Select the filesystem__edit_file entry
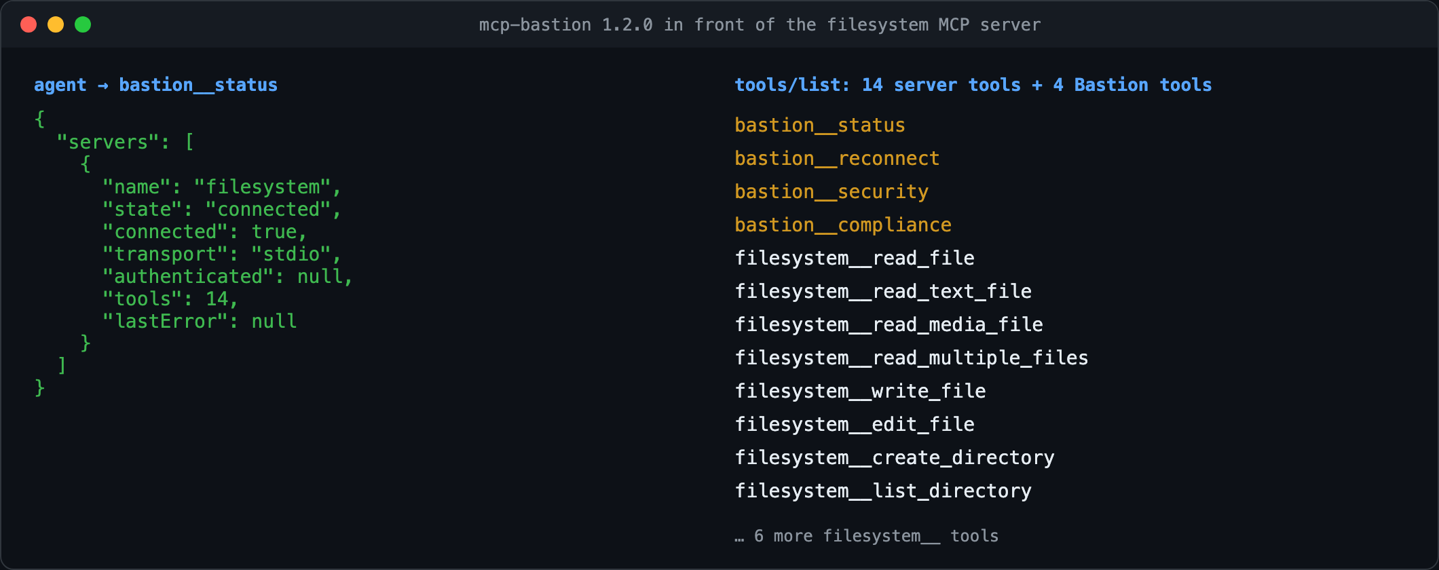Viewport: 1439px width, 570px height. click(x=855, y=425)
